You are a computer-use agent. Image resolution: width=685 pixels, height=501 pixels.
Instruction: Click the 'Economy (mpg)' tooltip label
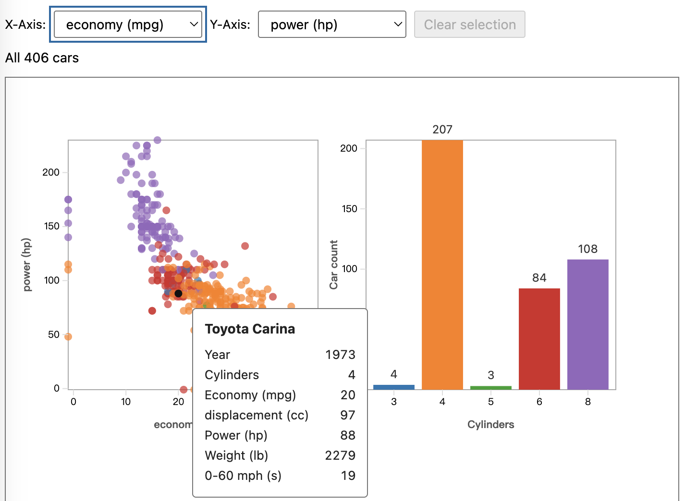250,395
